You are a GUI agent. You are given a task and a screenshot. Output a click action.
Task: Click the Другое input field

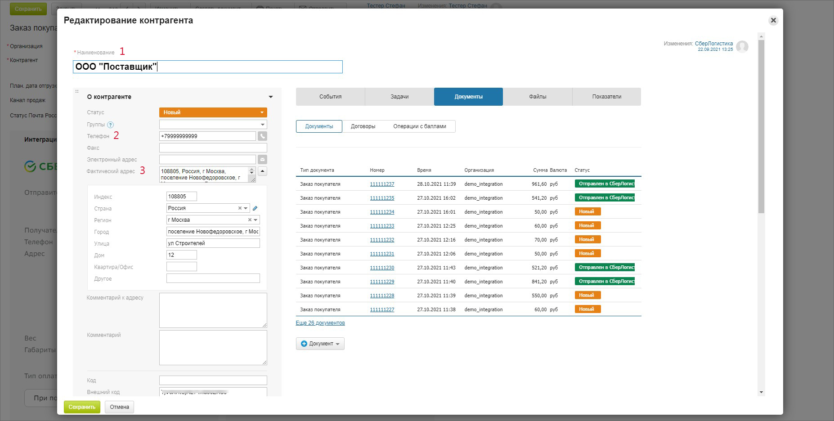(213, 278)
